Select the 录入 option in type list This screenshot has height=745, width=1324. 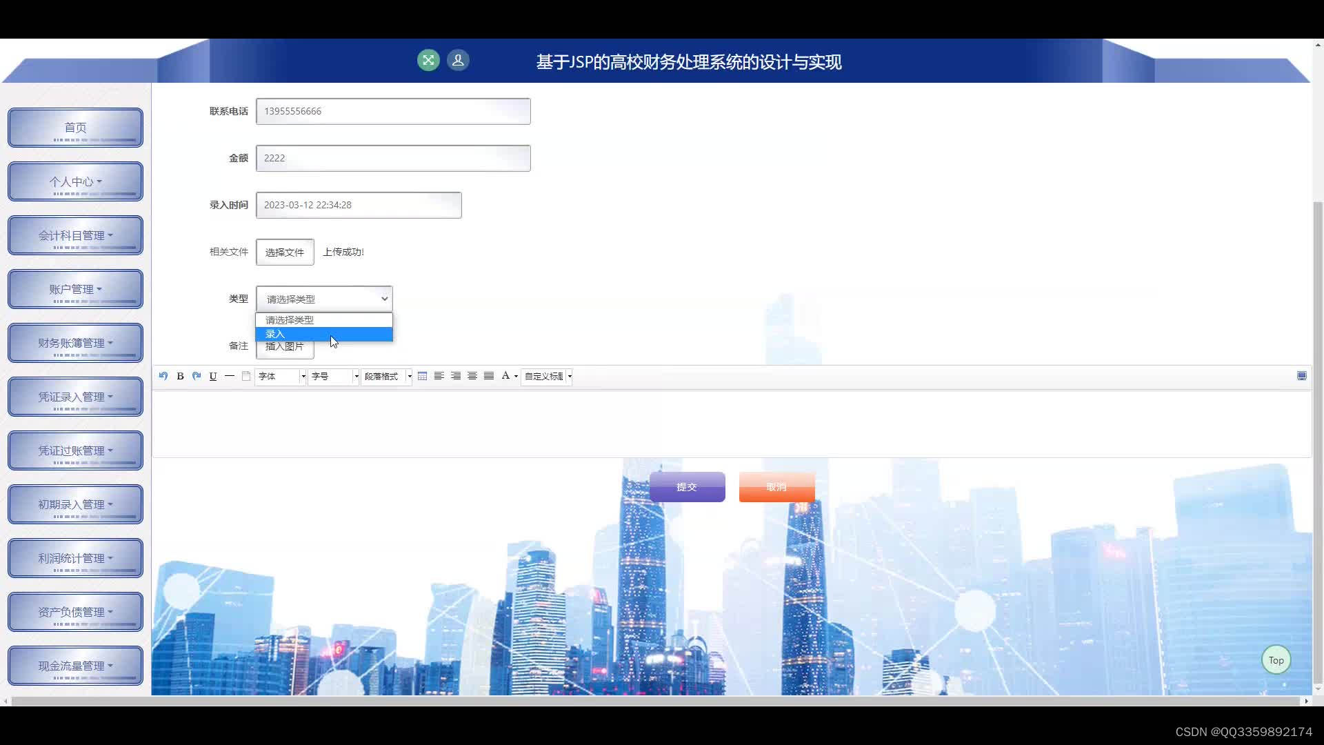(x=324, y=334)
